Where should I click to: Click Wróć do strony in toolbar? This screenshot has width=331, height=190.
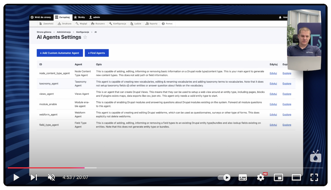pyautogui.click(x=41, y=17)
